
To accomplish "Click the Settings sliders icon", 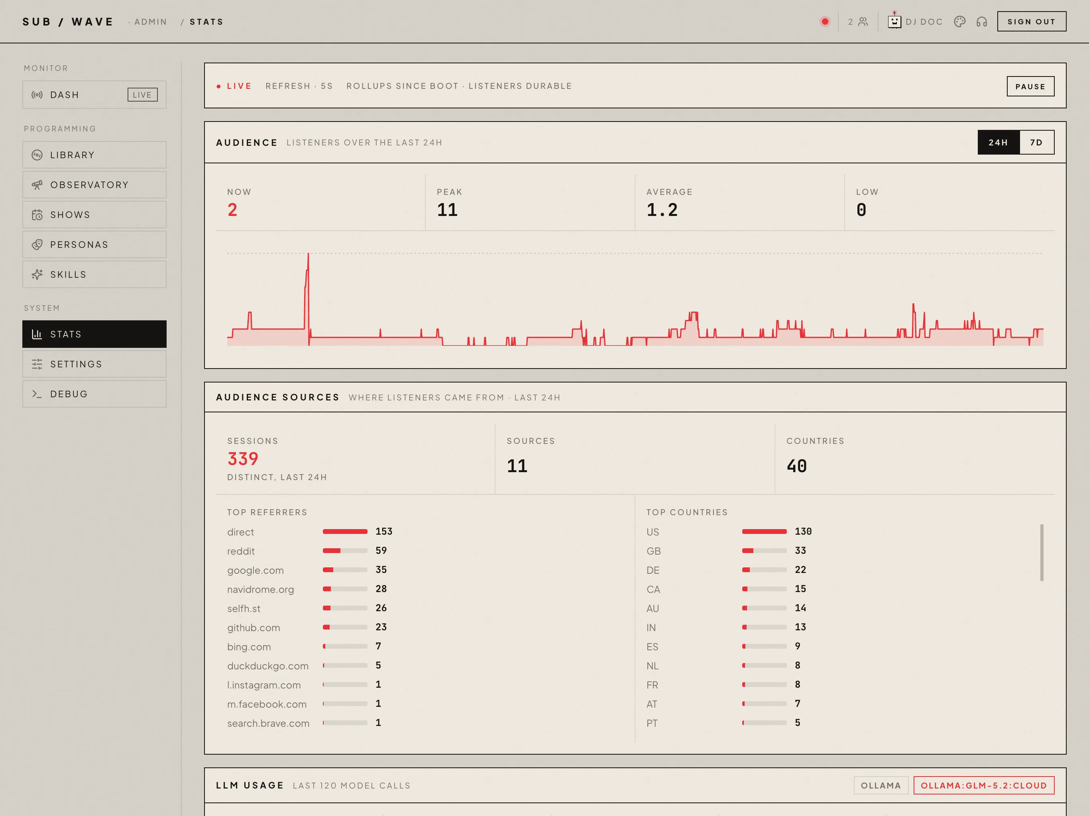I will point(37,364).
